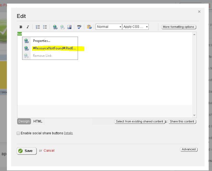Save the edited content
212x171 pixels.
(27, 151)
